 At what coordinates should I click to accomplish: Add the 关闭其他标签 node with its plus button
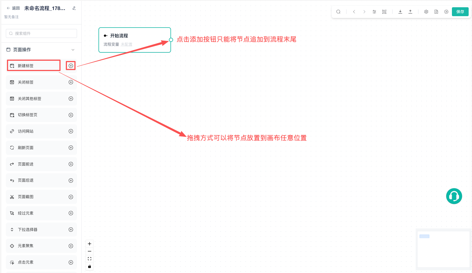71,99
